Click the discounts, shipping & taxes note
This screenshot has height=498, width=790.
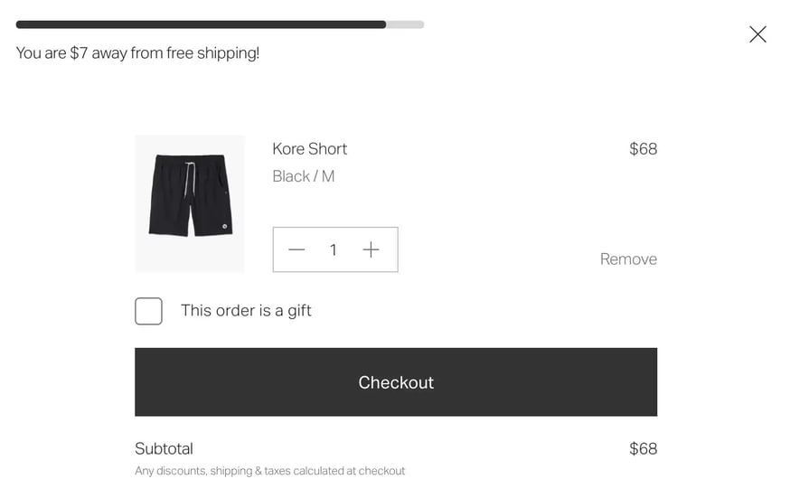(x=269, y=471)
